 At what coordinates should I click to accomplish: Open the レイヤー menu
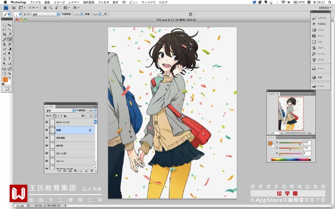[74, 2]
